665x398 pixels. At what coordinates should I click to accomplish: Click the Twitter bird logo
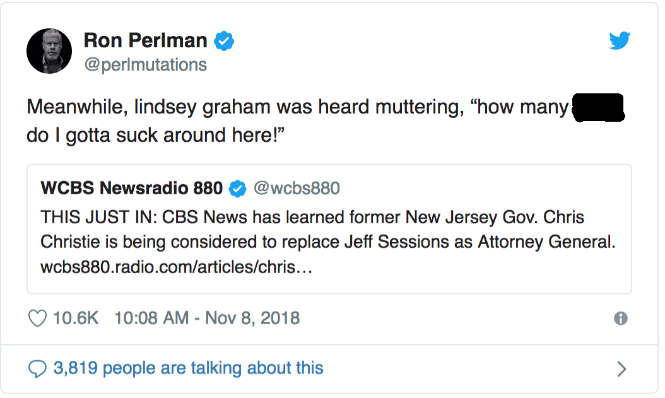[x=620, y=42]
